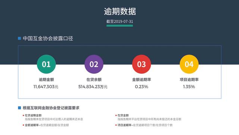Screen dimensions: 239x135
Task: Select the title 逾期数据
Action: point(120,12)
